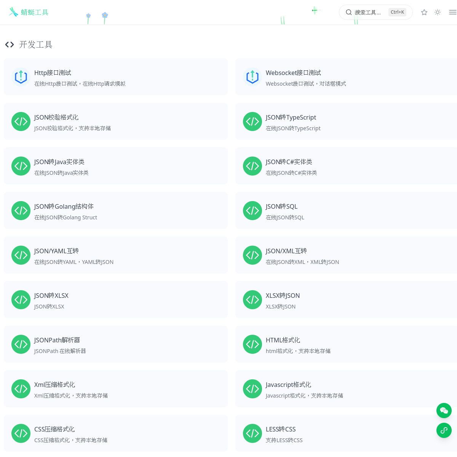Open the JSON转Java实体类 tool card
457x457 pixels.
(x=116, y=166)
